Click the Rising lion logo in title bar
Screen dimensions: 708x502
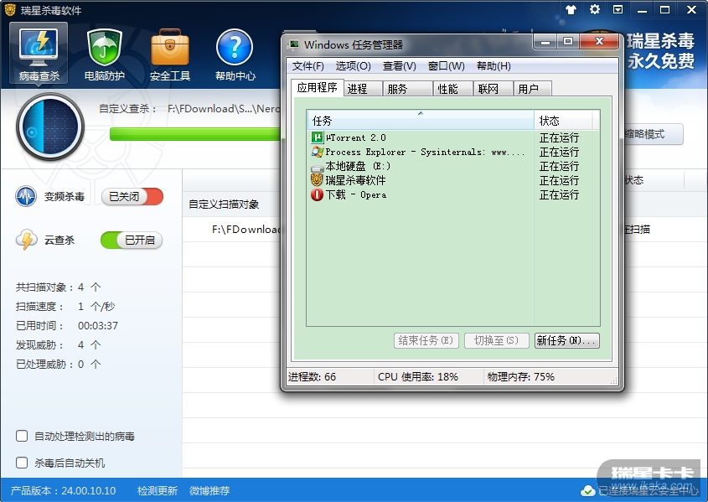(x=10, y=9)
